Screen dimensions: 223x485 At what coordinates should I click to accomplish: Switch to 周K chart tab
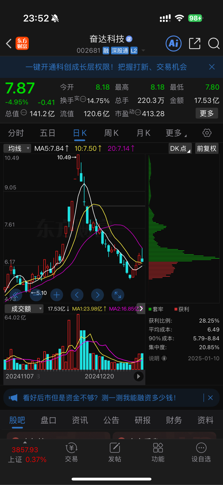pos(111,133)
